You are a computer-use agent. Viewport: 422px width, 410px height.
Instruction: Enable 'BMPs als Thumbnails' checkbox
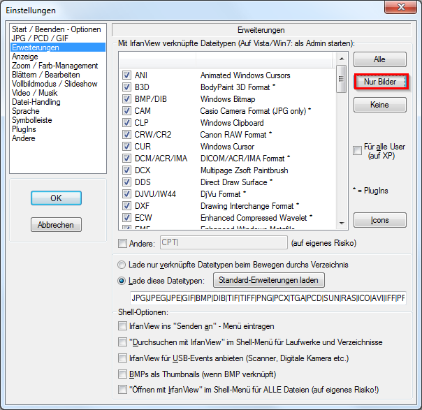[122, 374]
